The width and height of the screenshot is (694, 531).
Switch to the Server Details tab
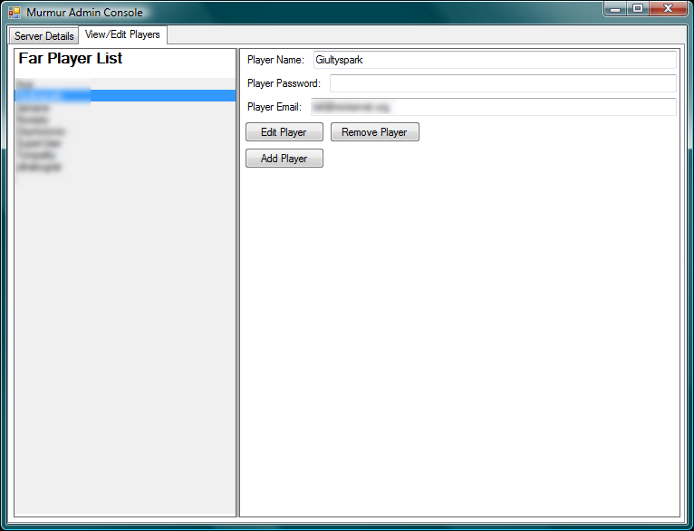43,36
